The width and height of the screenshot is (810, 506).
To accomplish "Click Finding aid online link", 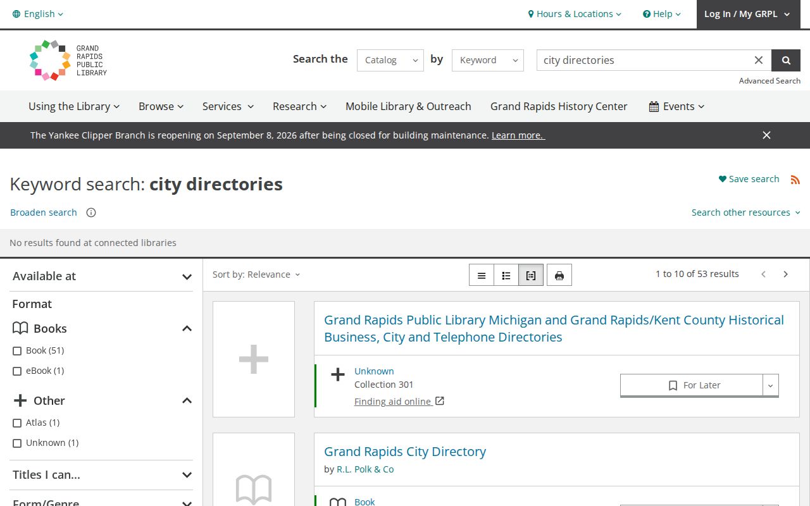I will (x=399, y=402).
